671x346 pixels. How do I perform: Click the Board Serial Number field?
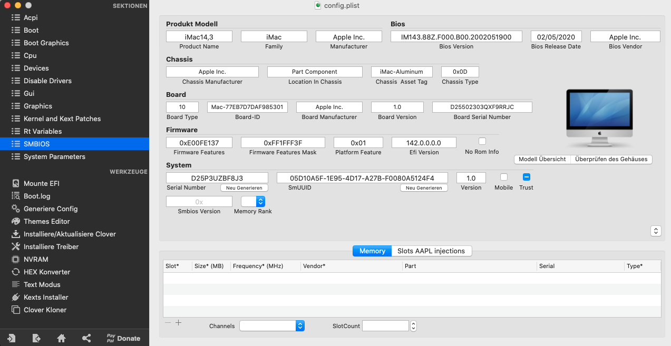[482, 107]
